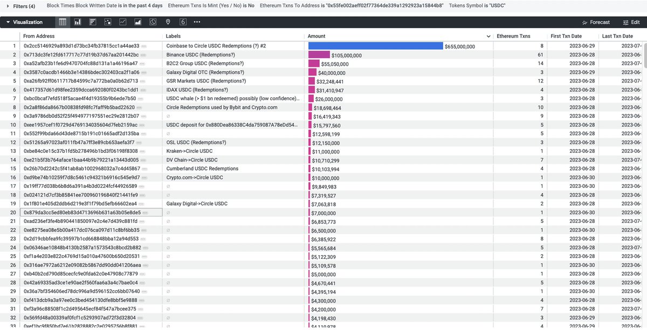Click the $12,150,000 amount value
Image resolution: width=647 pixels, height=330 pixels.
[x=326, y=143]
